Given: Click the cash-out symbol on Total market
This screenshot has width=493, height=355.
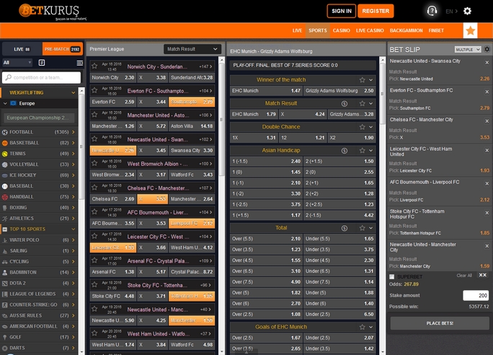Looking at the screenshot, I should coord(345,228).
